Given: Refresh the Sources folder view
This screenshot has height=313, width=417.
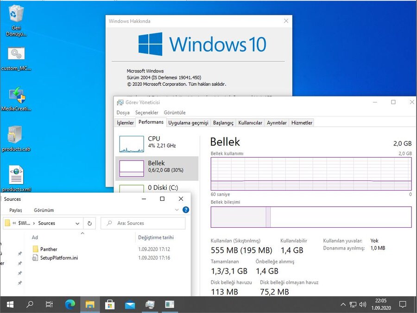Looking at the screenshot, I should [90, 223].
